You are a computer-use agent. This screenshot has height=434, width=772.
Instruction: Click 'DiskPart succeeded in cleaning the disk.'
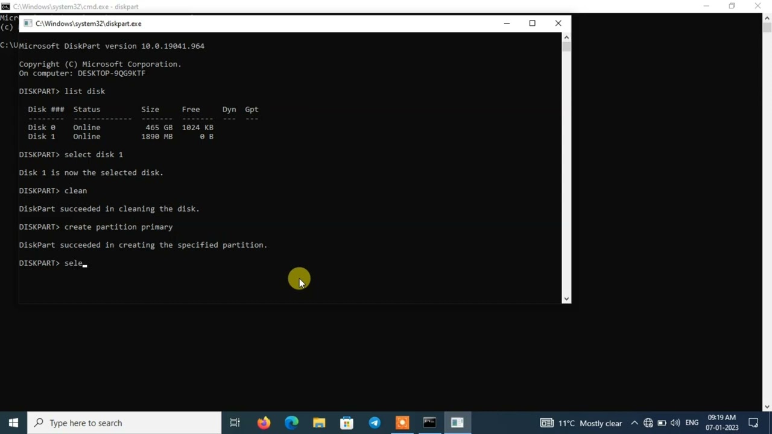pyautogui.click(x=109, y=209)
